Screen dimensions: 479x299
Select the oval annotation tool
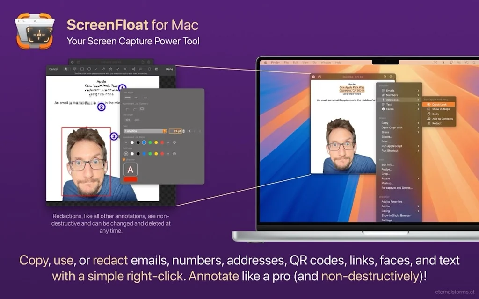click(x=88, y=69)
